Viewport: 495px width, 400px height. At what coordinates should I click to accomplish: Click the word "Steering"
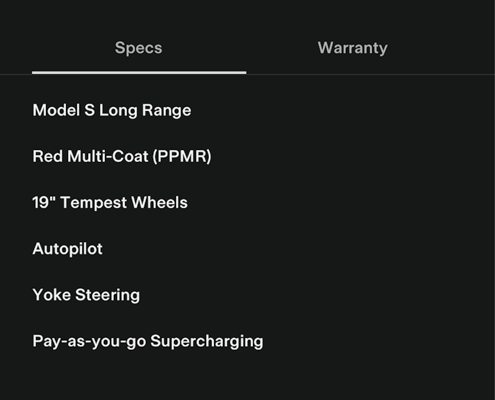[x=107, y=295]
